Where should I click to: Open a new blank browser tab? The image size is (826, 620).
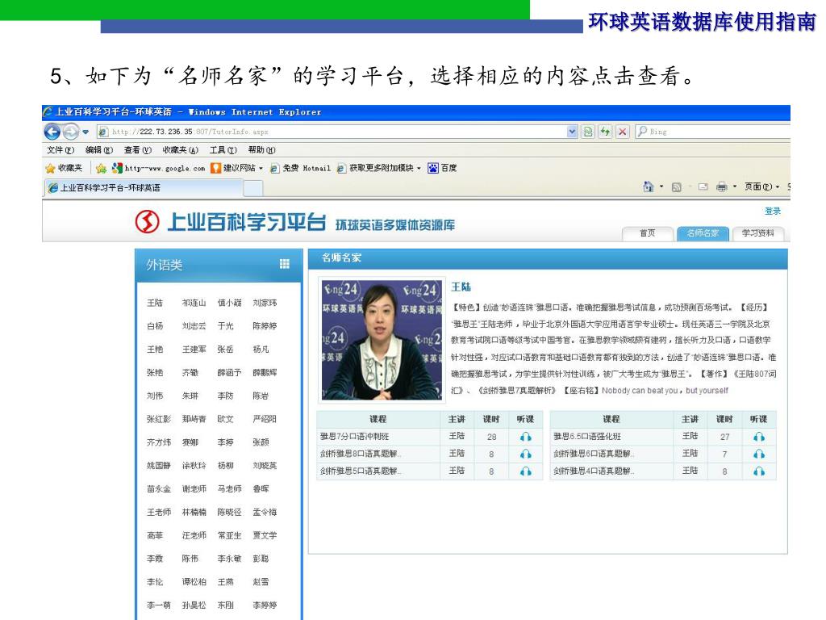point(253,188)
